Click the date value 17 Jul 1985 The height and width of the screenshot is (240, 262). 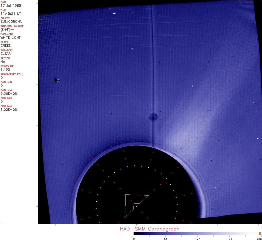point(8,5)
